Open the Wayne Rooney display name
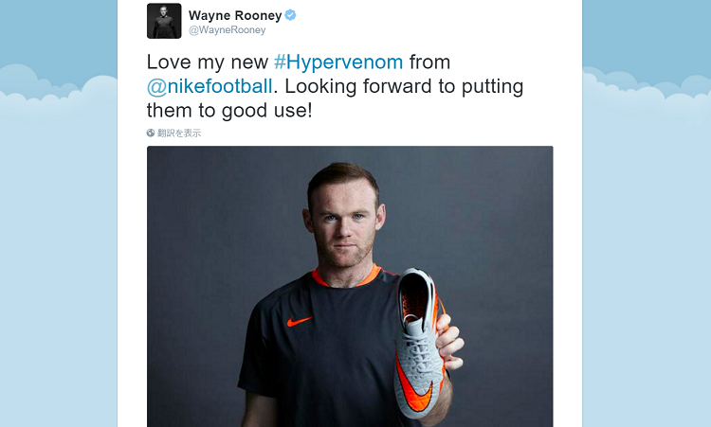Screen dimensions: 711x427 coord(235,15)
